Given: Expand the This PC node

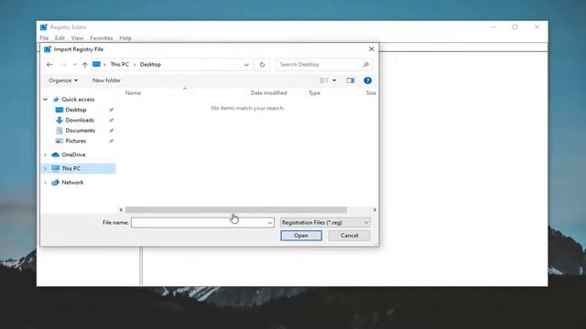Looking at the screenshot, I should tap(46, 168).
